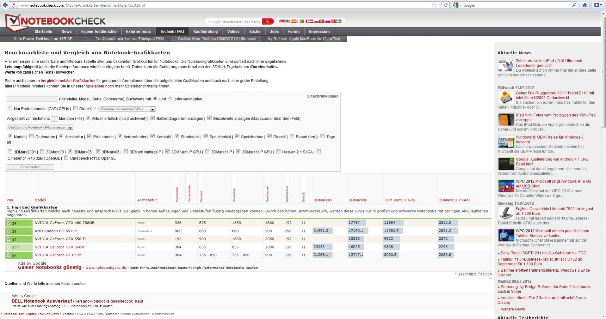The width and height of the screenshot is (606, 319).
Task: Open the Spieleliste link
Action: (95, 86)
